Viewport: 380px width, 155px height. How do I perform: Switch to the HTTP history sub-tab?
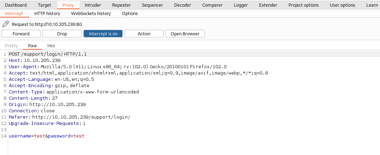pos(47,13)
